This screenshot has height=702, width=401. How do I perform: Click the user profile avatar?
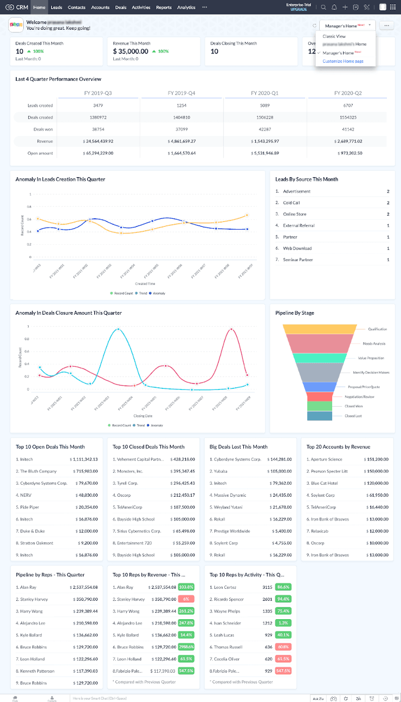point(383,8)
